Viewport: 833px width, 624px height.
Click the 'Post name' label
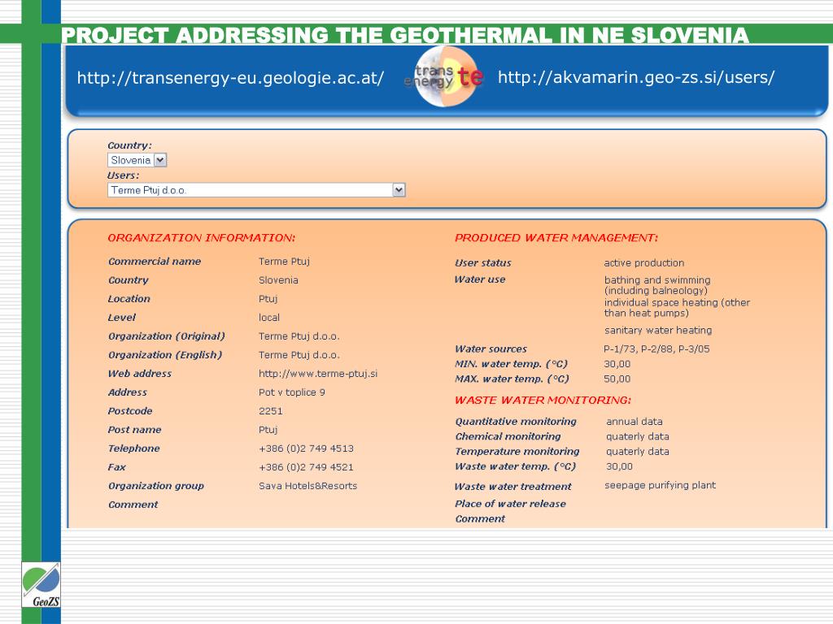tap(134, 430)
